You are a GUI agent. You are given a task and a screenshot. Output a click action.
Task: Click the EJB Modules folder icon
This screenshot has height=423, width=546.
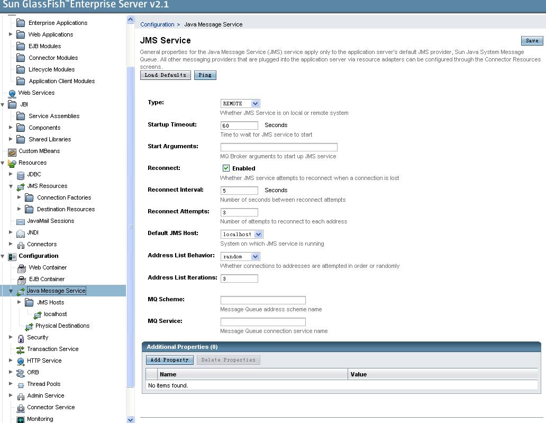(x=21, y=47)
